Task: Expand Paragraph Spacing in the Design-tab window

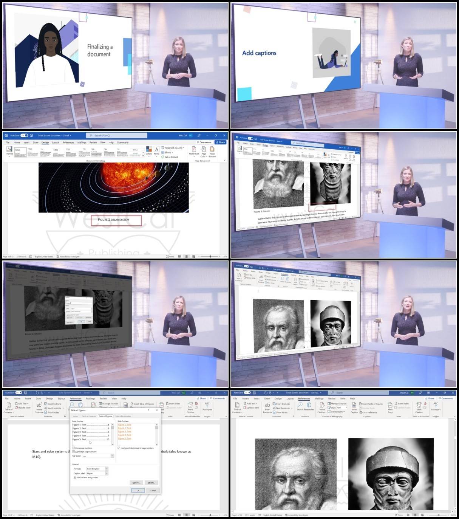Action: (173, 148)
